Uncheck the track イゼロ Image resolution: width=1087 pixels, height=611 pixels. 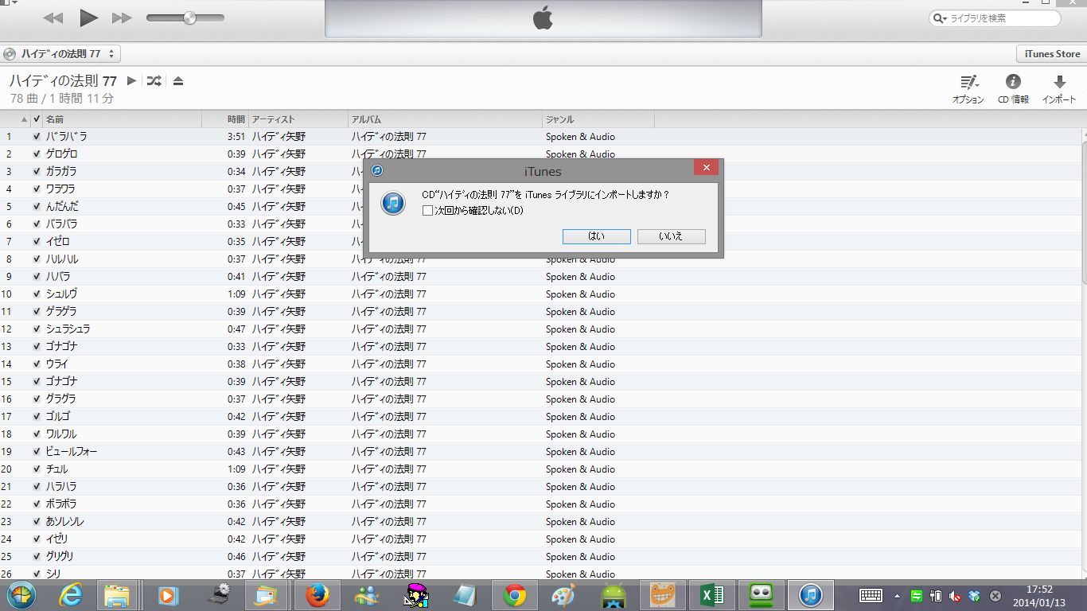coord(36,241)
